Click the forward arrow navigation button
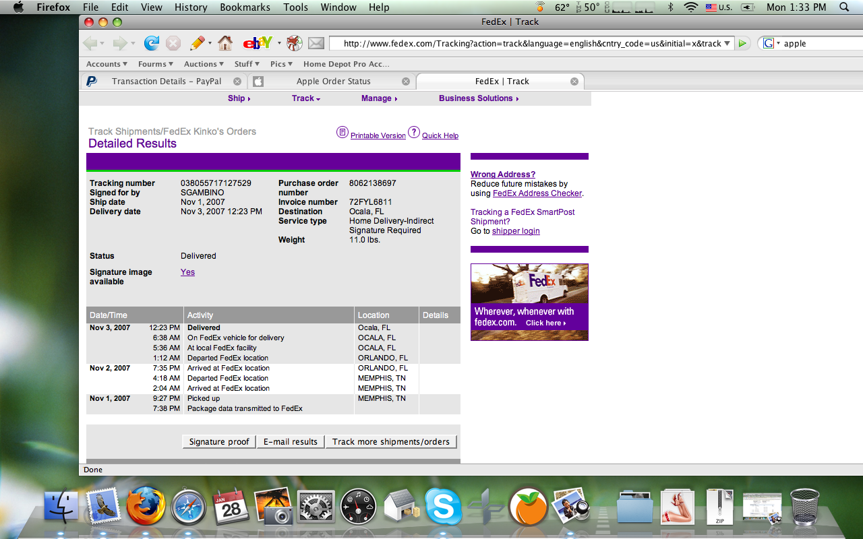Viewport: 863px width, 539px height. (x=120, y=43)
